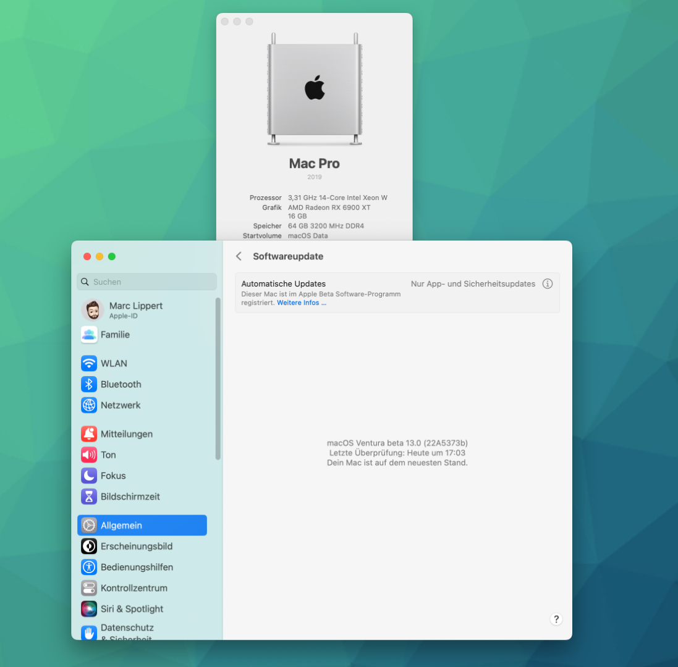Click the macOS Data Startvolume value
Screen dimensions: 678x667
[308, 236]
